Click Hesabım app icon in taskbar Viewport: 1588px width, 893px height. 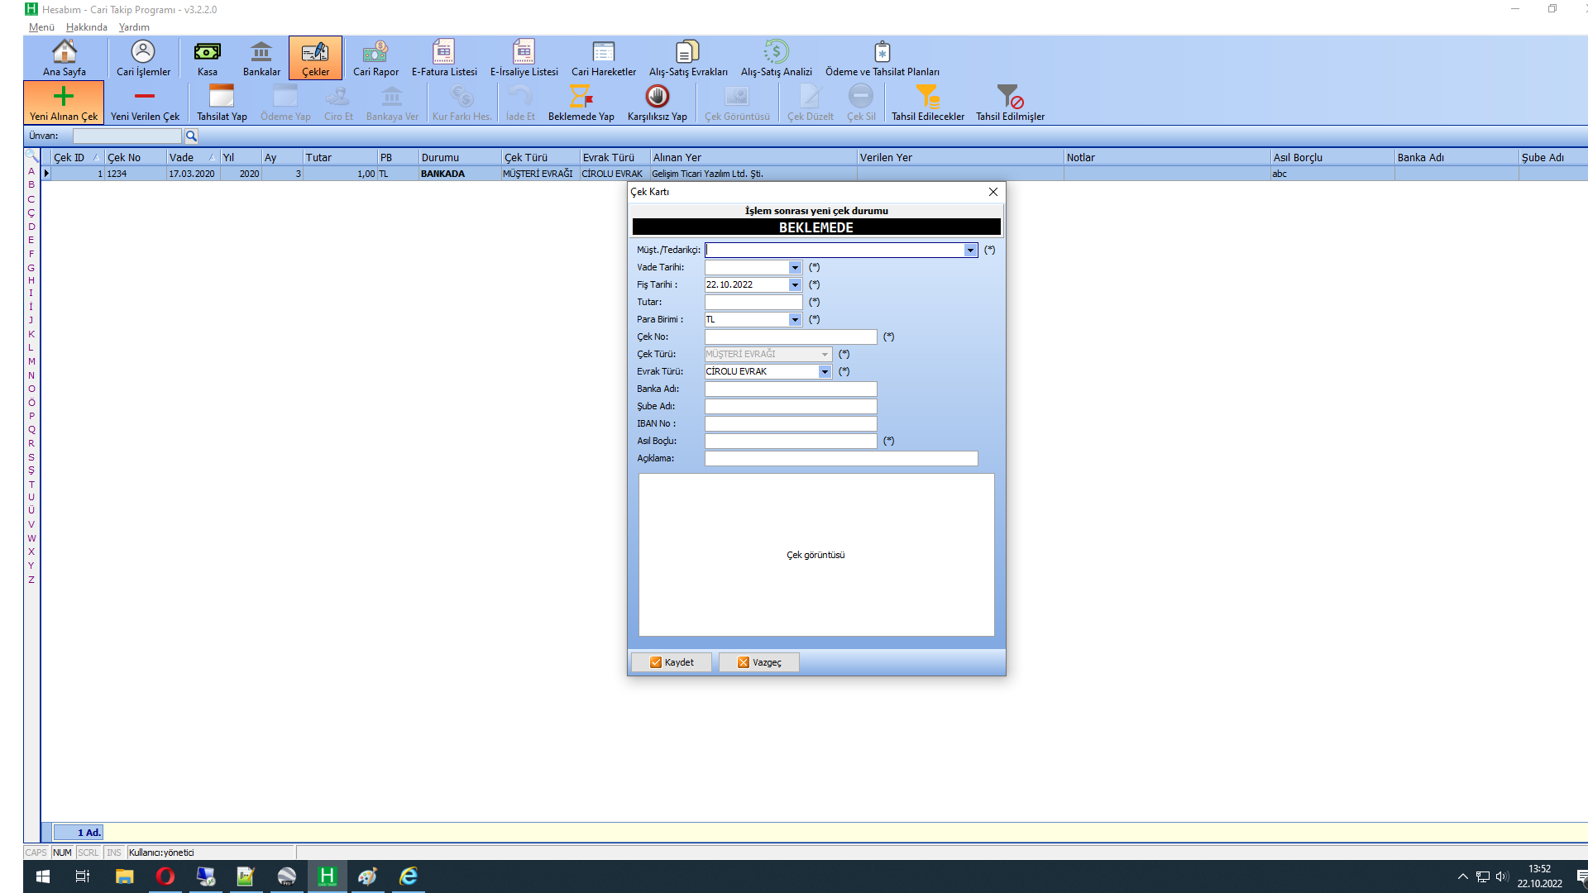327,876
